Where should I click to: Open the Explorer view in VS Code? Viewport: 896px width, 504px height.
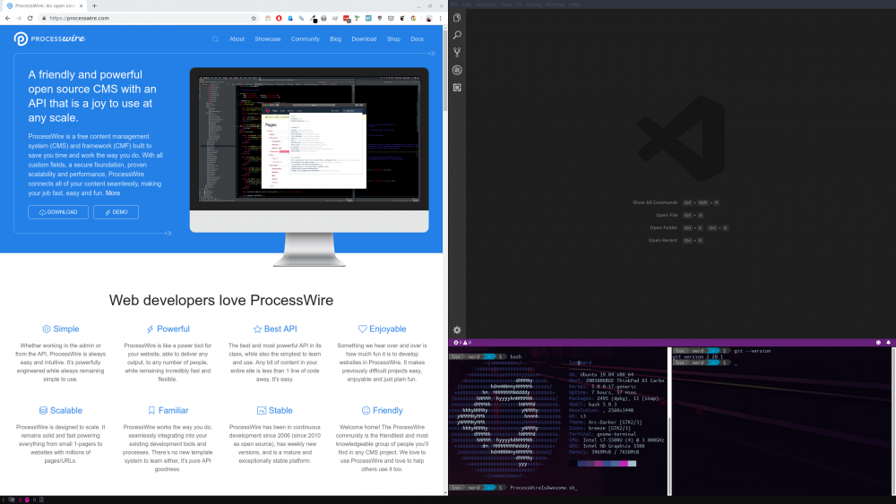click(457, 18)
